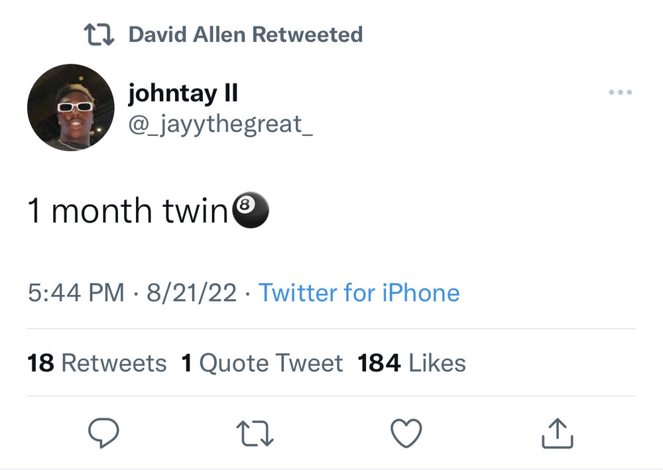Open johntay II's profile picture
Screen dimensions: 663x470
coord(71,107)
